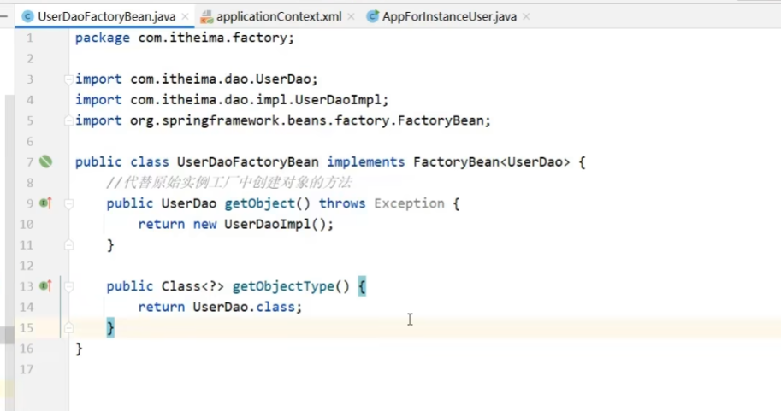Click the implements keyword on line 7

coord(365,161)
